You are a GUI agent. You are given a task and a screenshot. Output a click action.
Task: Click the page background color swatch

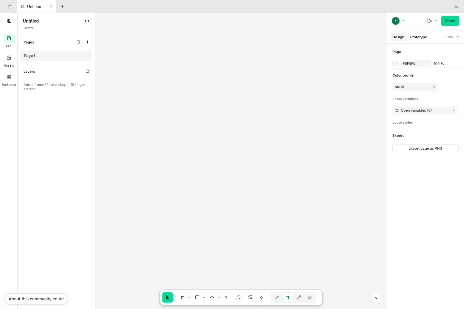[x=395, y=63]
